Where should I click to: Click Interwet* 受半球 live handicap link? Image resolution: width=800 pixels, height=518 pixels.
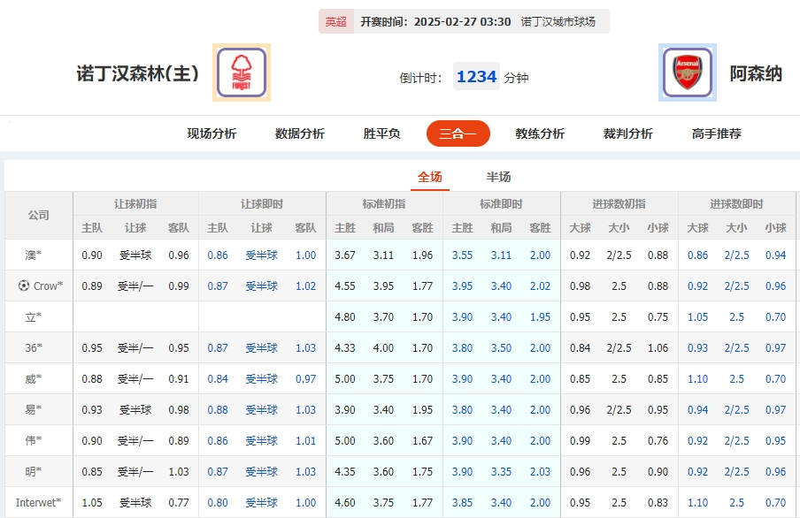(x=261, y=502)
